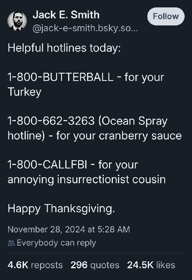
Task: Open the @jack-e-smith.bsky.so handle
Action: [85, 28]
